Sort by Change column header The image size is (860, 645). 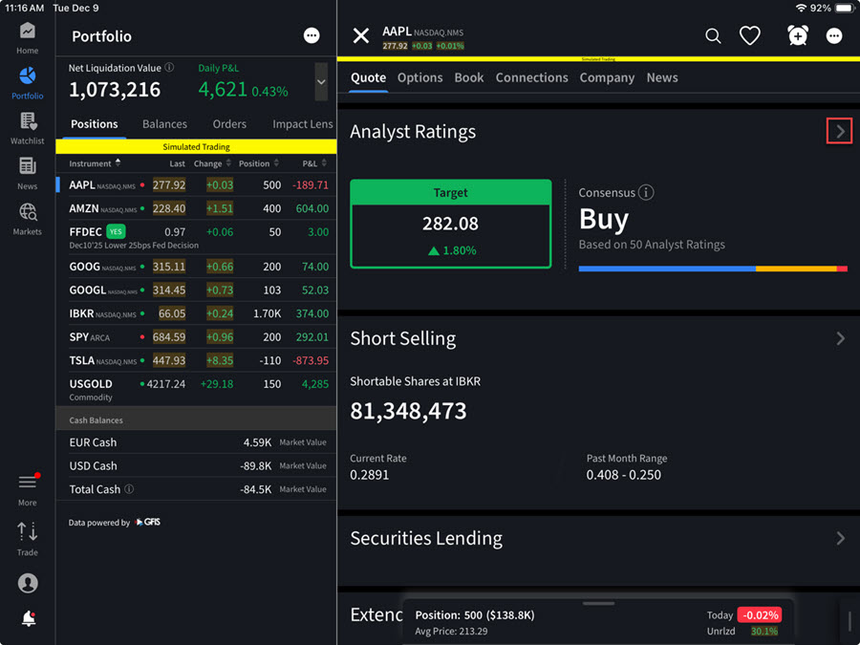pos(212,163)
